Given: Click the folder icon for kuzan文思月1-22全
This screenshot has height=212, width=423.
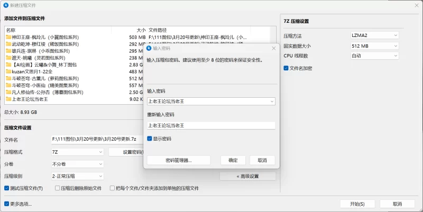Looking at the screenshot, I should click(8, 71).
